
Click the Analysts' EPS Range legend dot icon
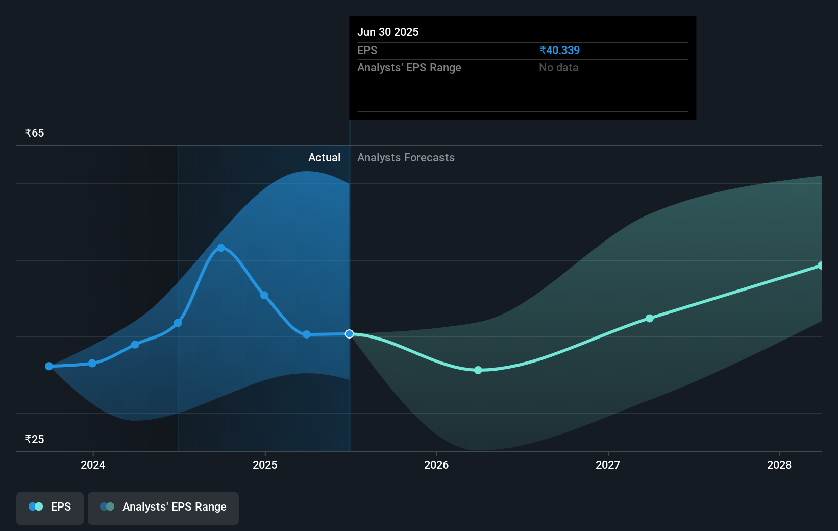pos(107,506)
